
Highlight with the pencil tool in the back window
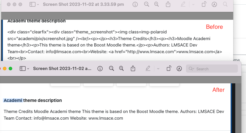(183, 4)
